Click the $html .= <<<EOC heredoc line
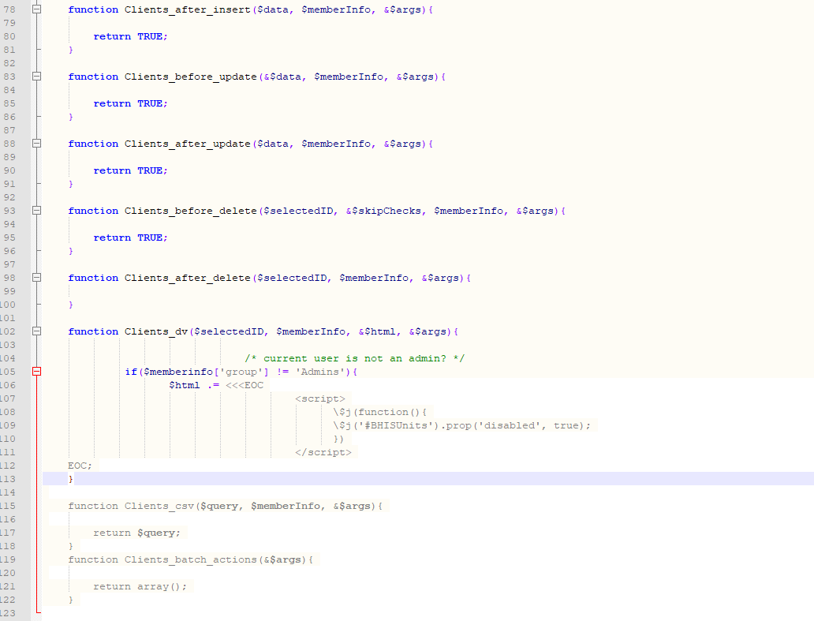The width and height of the screenshot is (814, 621). click(216, 385)
